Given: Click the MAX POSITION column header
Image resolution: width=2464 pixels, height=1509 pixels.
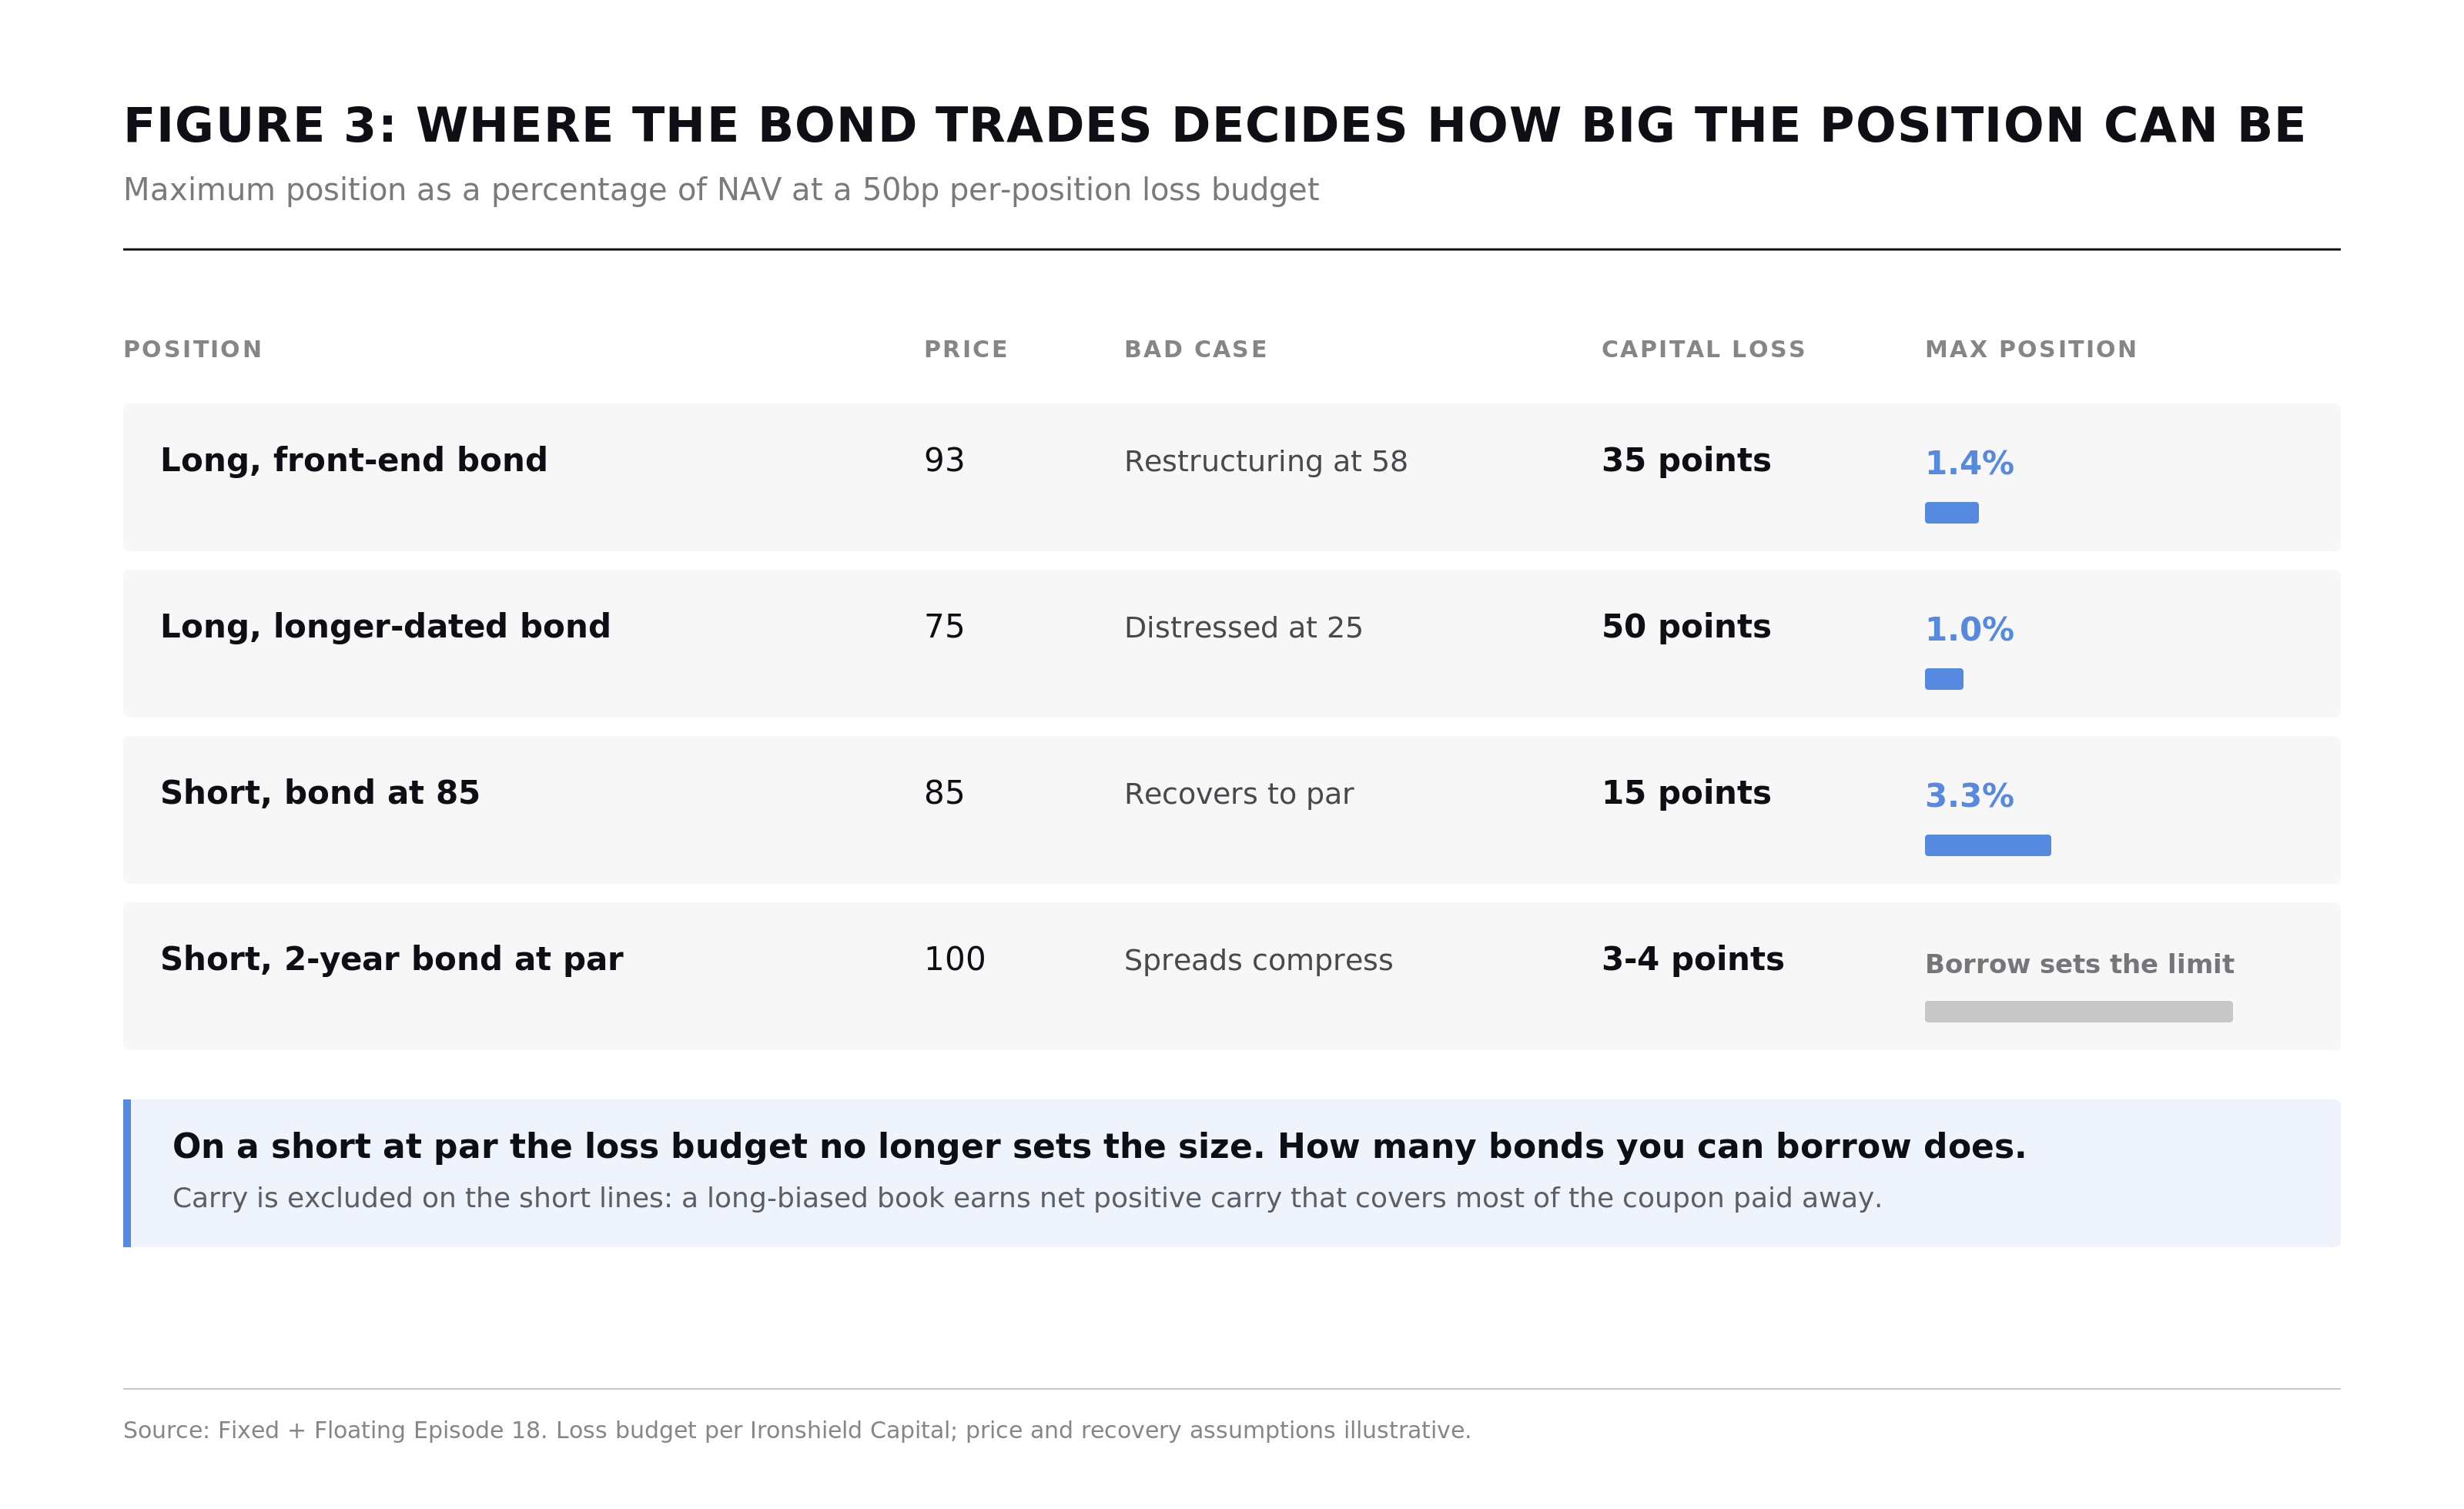Looking at the screenshot, I should [x=2031, y=349].
